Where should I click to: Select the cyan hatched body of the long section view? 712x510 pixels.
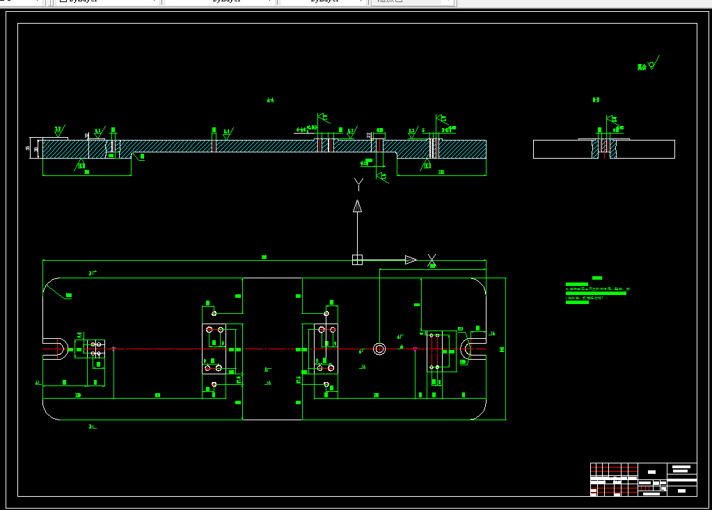pos(264,149)
